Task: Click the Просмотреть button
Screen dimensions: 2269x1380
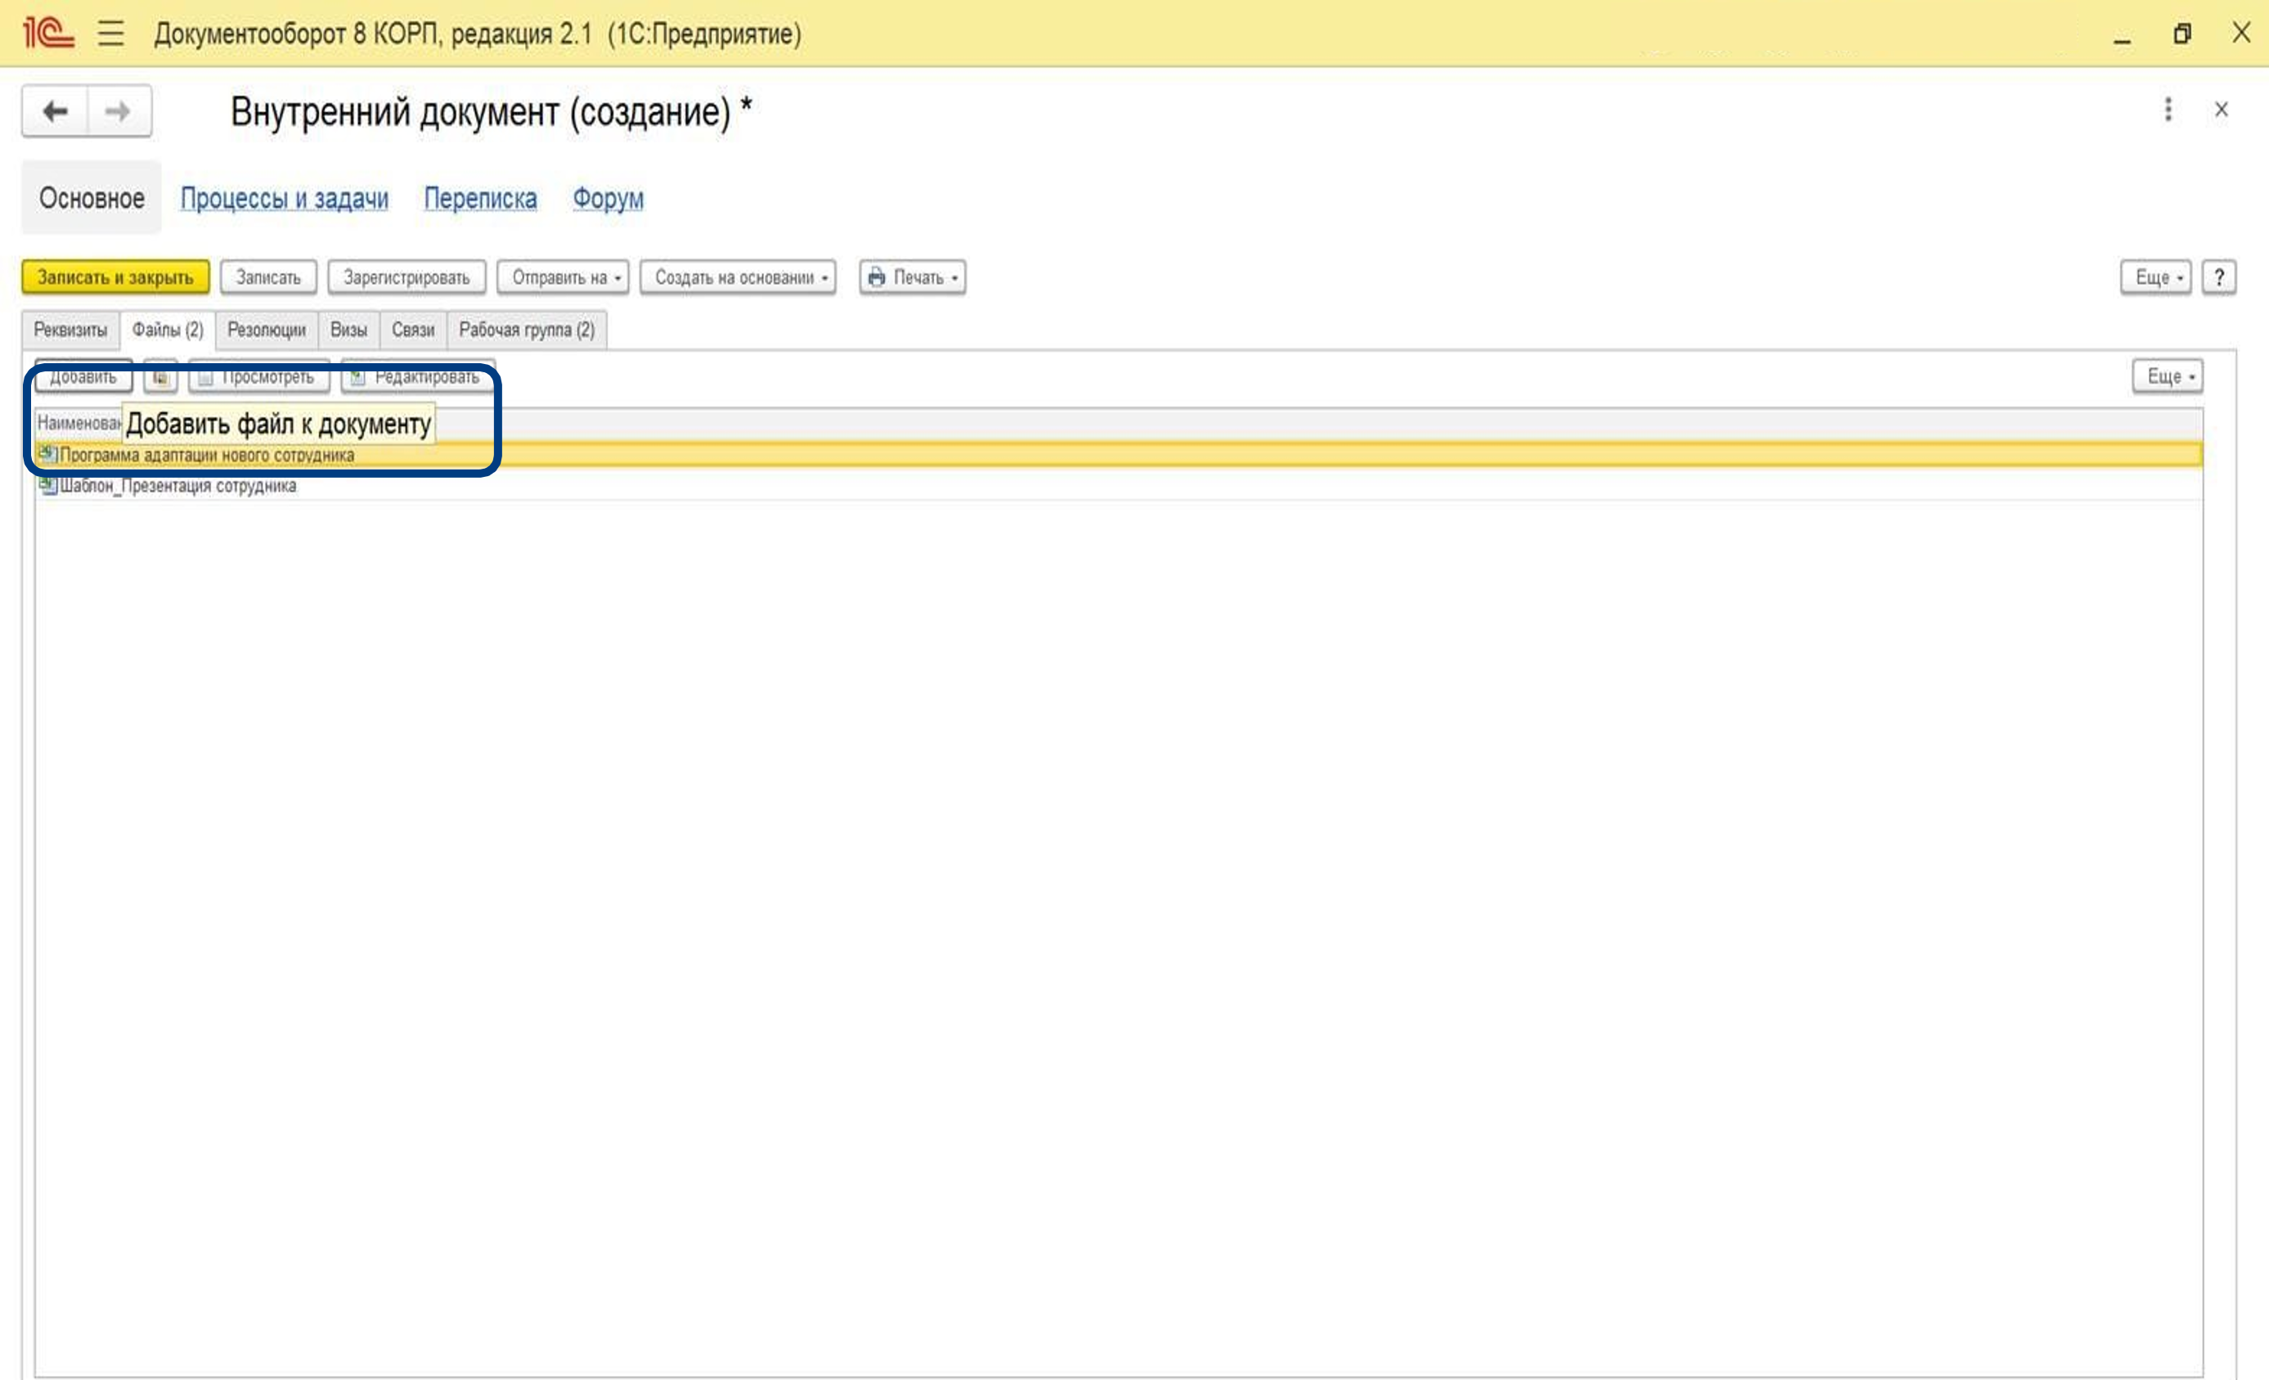Action: (x=258, y=377)
